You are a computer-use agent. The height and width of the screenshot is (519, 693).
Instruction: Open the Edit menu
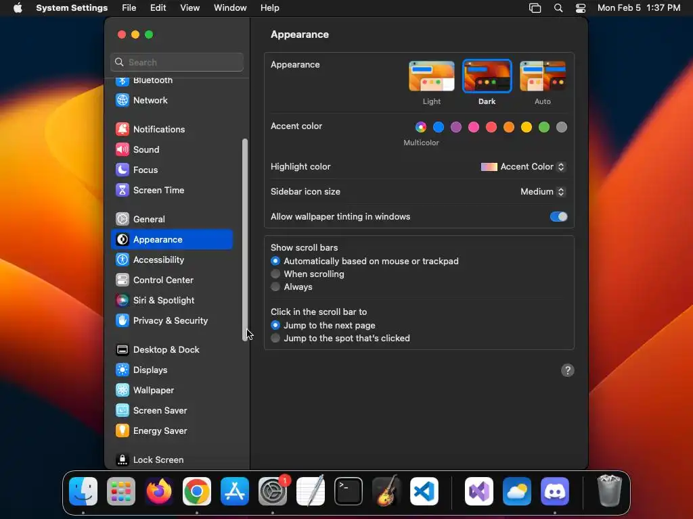[x=158, y=8]
